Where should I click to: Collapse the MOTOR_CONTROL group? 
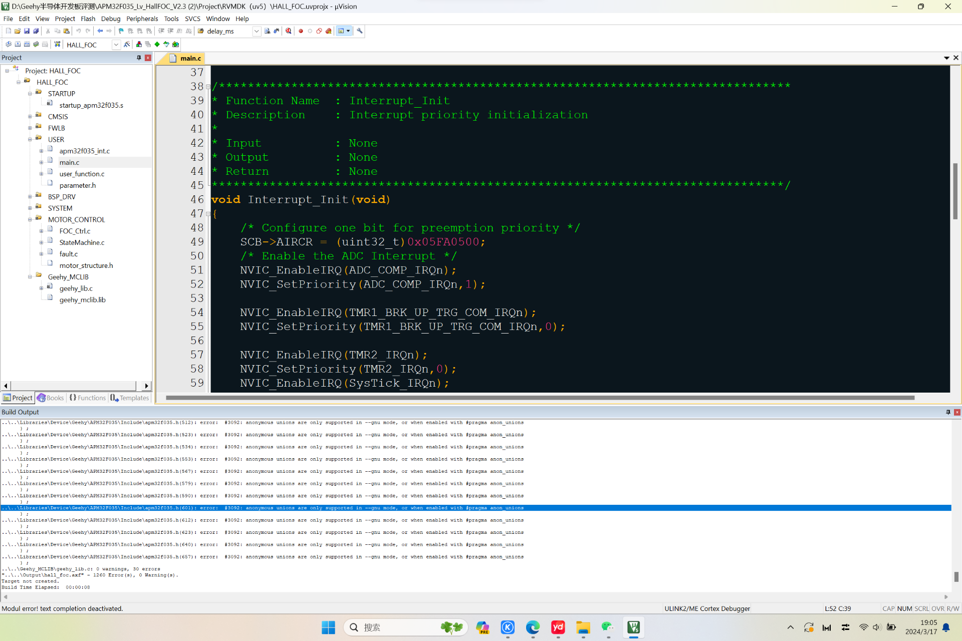[30, 220]
